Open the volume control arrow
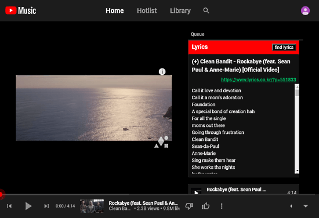This screenshot has width=319, height=218. tap(291, 206)
